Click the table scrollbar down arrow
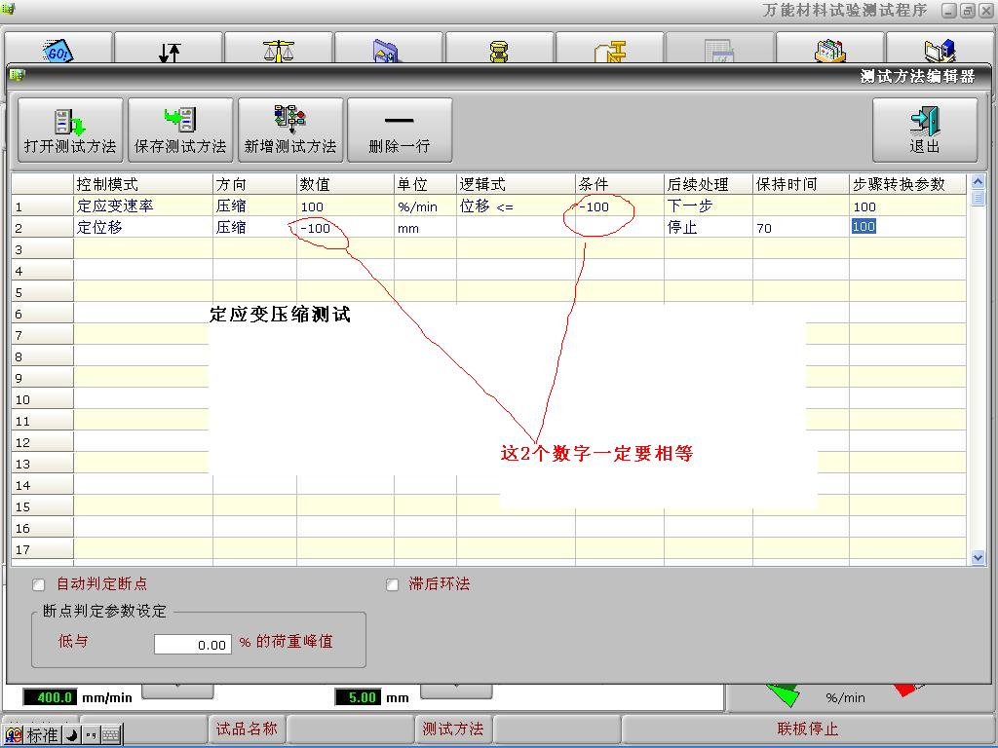The image size is (998, 748). 978,557
